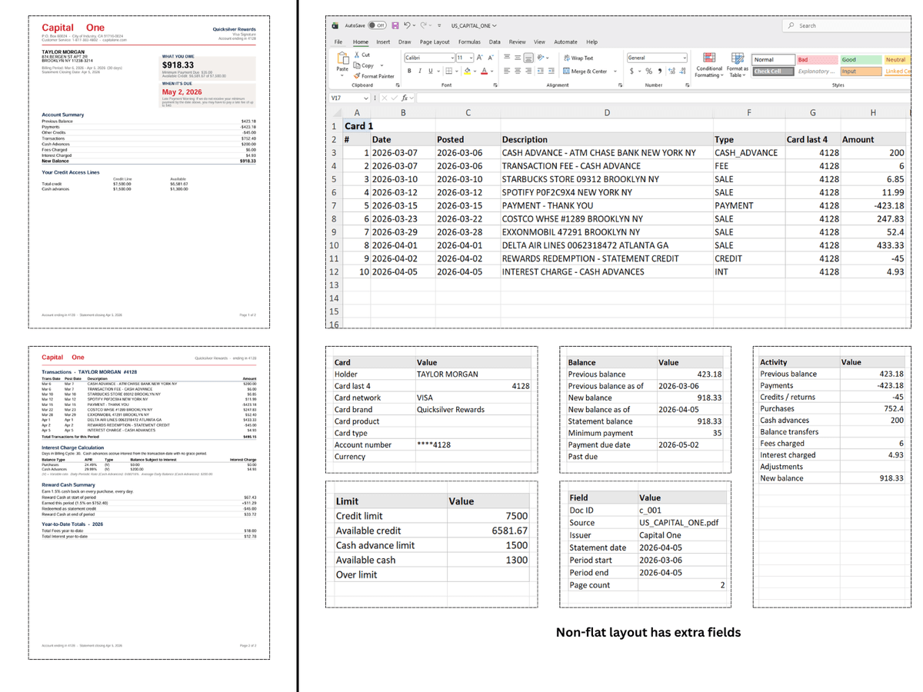
Task: Toggle the AutoSave switch
Action: click(x=377, y=25)
